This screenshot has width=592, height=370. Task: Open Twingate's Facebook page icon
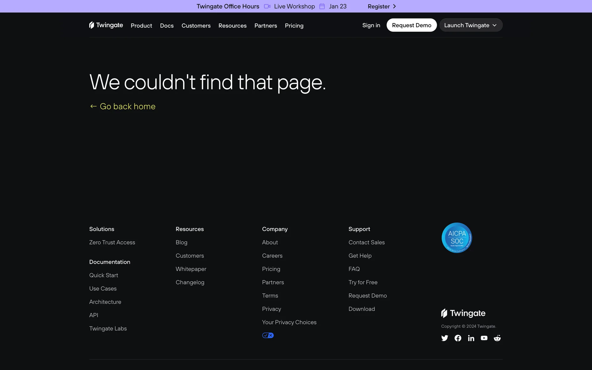(x=458, y=338)
